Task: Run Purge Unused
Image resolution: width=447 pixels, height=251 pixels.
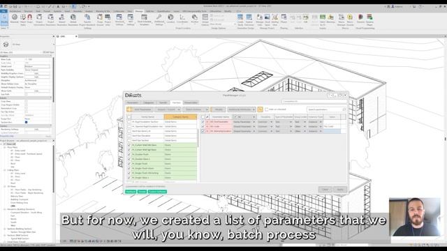Action: pos(100,20)
